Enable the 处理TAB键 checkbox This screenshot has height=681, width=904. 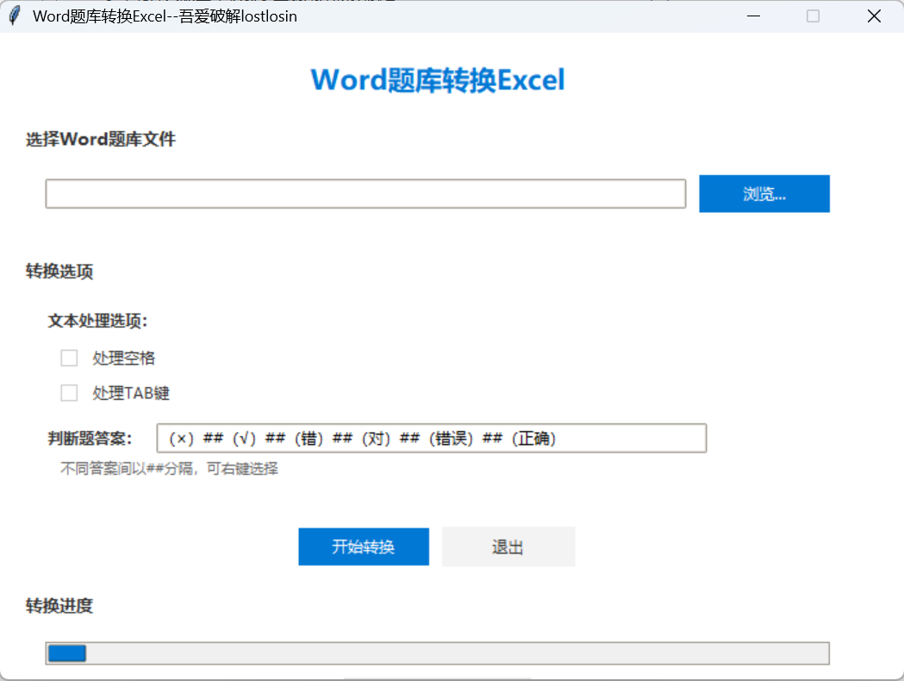[69, 393]
